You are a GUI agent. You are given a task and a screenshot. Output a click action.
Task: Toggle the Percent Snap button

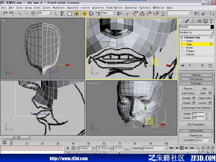pyautogui.click(x=149, y=13)
